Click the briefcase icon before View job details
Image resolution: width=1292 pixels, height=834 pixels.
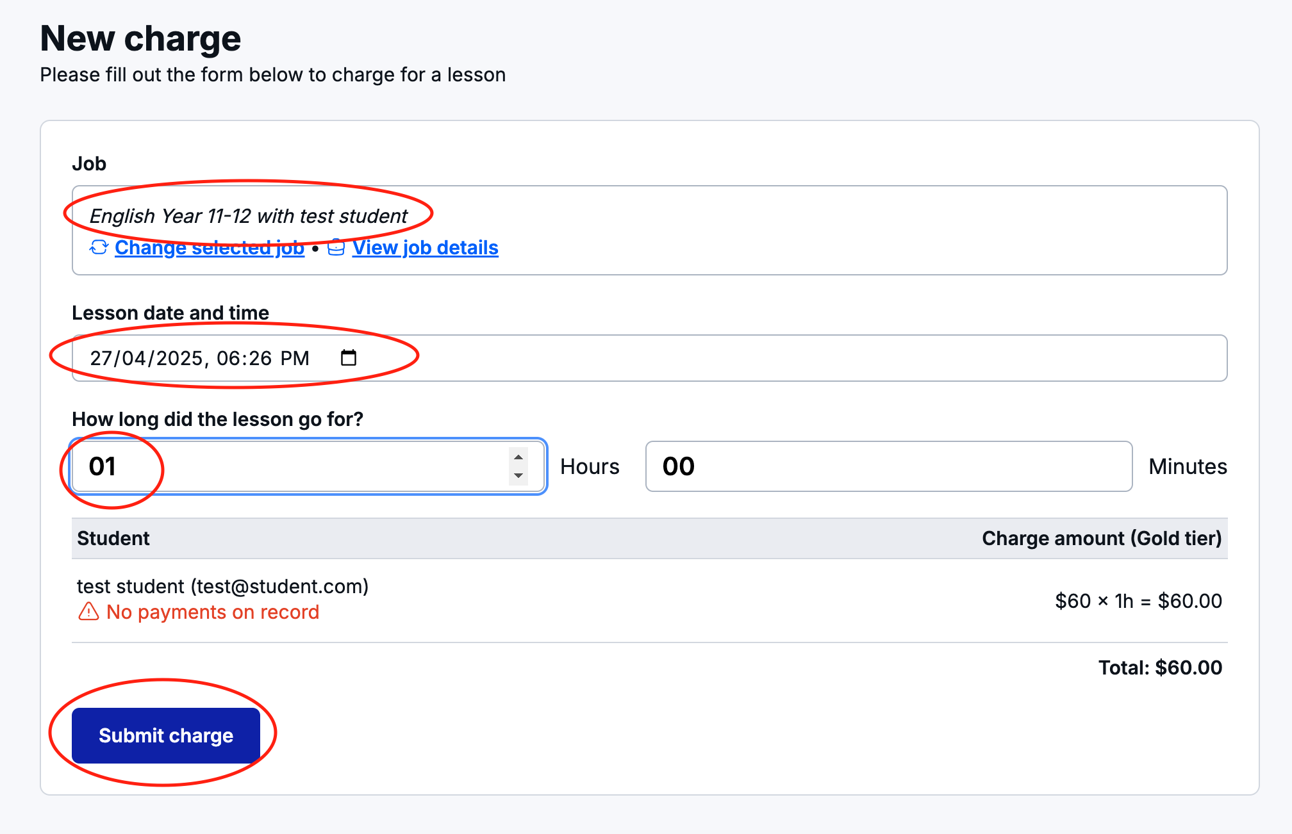click(336, 247)
